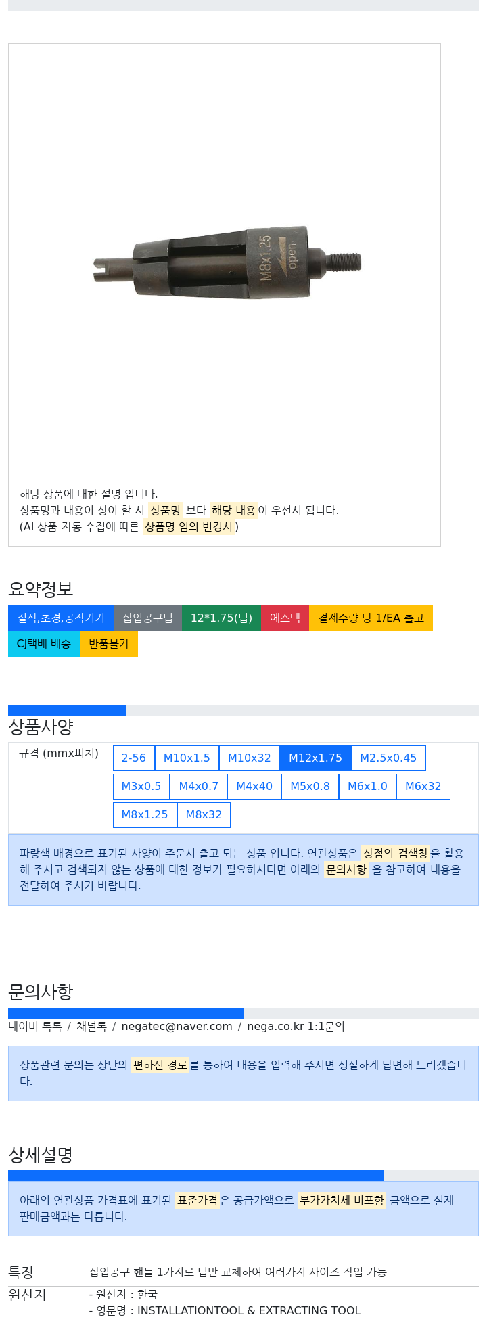Select the M4x40 size option

click(x=254, y=787)
